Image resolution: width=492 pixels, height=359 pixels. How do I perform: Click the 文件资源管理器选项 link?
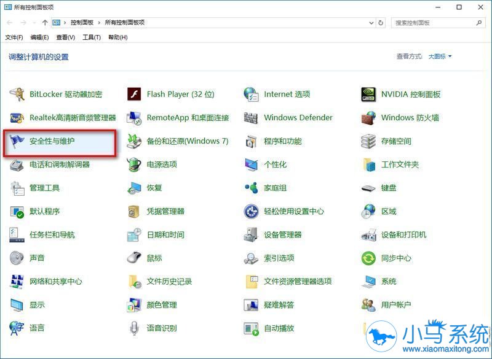click(x=298, y=282)
